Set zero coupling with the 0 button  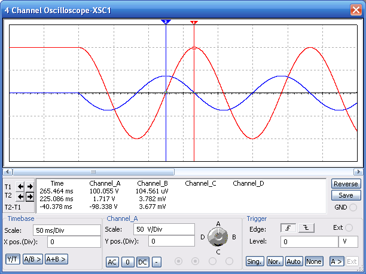(x=127, y=262)
